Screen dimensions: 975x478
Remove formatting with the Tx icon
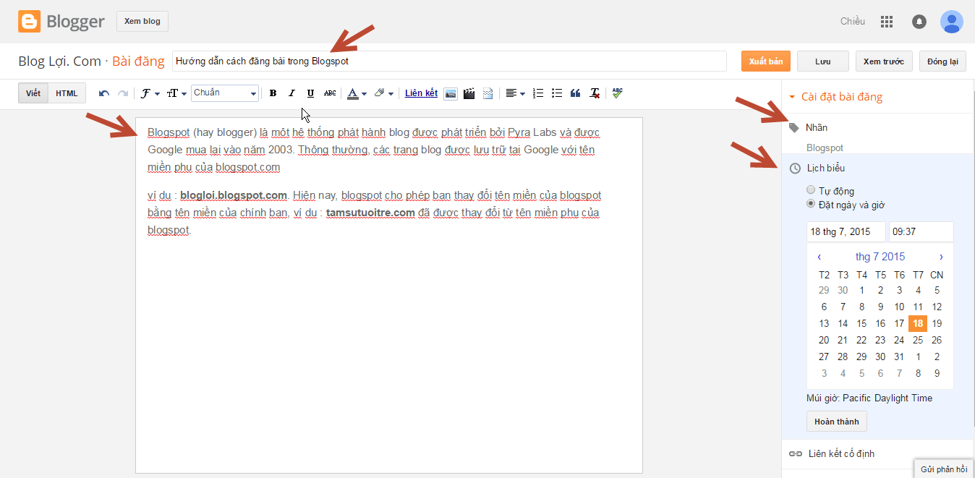click(595, 93)
